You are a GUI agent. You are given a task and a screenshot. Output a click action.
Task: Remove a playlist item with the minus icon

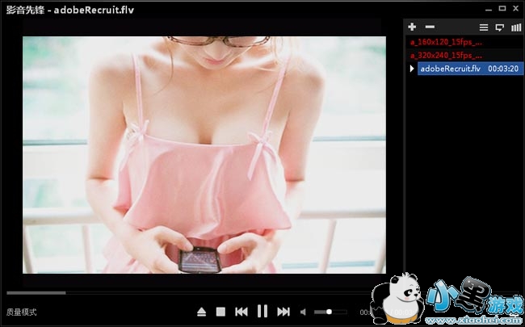(x=430, y=27)
